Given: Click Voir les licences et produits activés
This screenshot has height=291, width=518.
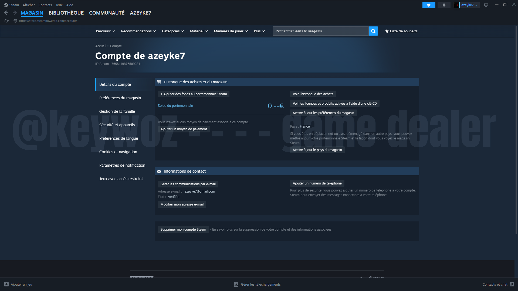Looking at the screenshot, I should pos(335,104).
